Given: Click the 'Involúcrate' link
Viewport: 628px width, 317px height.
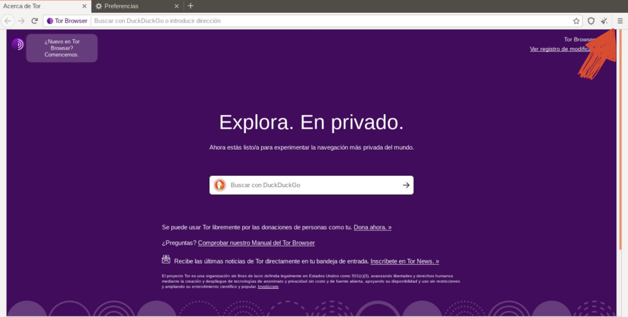Looking at the screenshot, I should 268,286.
